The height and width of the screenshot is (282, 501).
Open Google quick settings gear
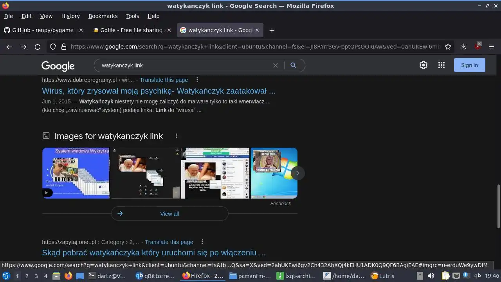424,65
